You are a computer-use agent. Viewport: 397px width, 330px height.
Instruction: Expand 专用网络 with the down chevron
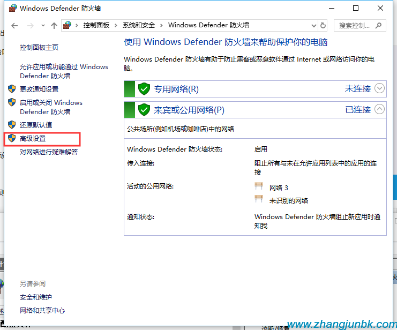[379, 88]
